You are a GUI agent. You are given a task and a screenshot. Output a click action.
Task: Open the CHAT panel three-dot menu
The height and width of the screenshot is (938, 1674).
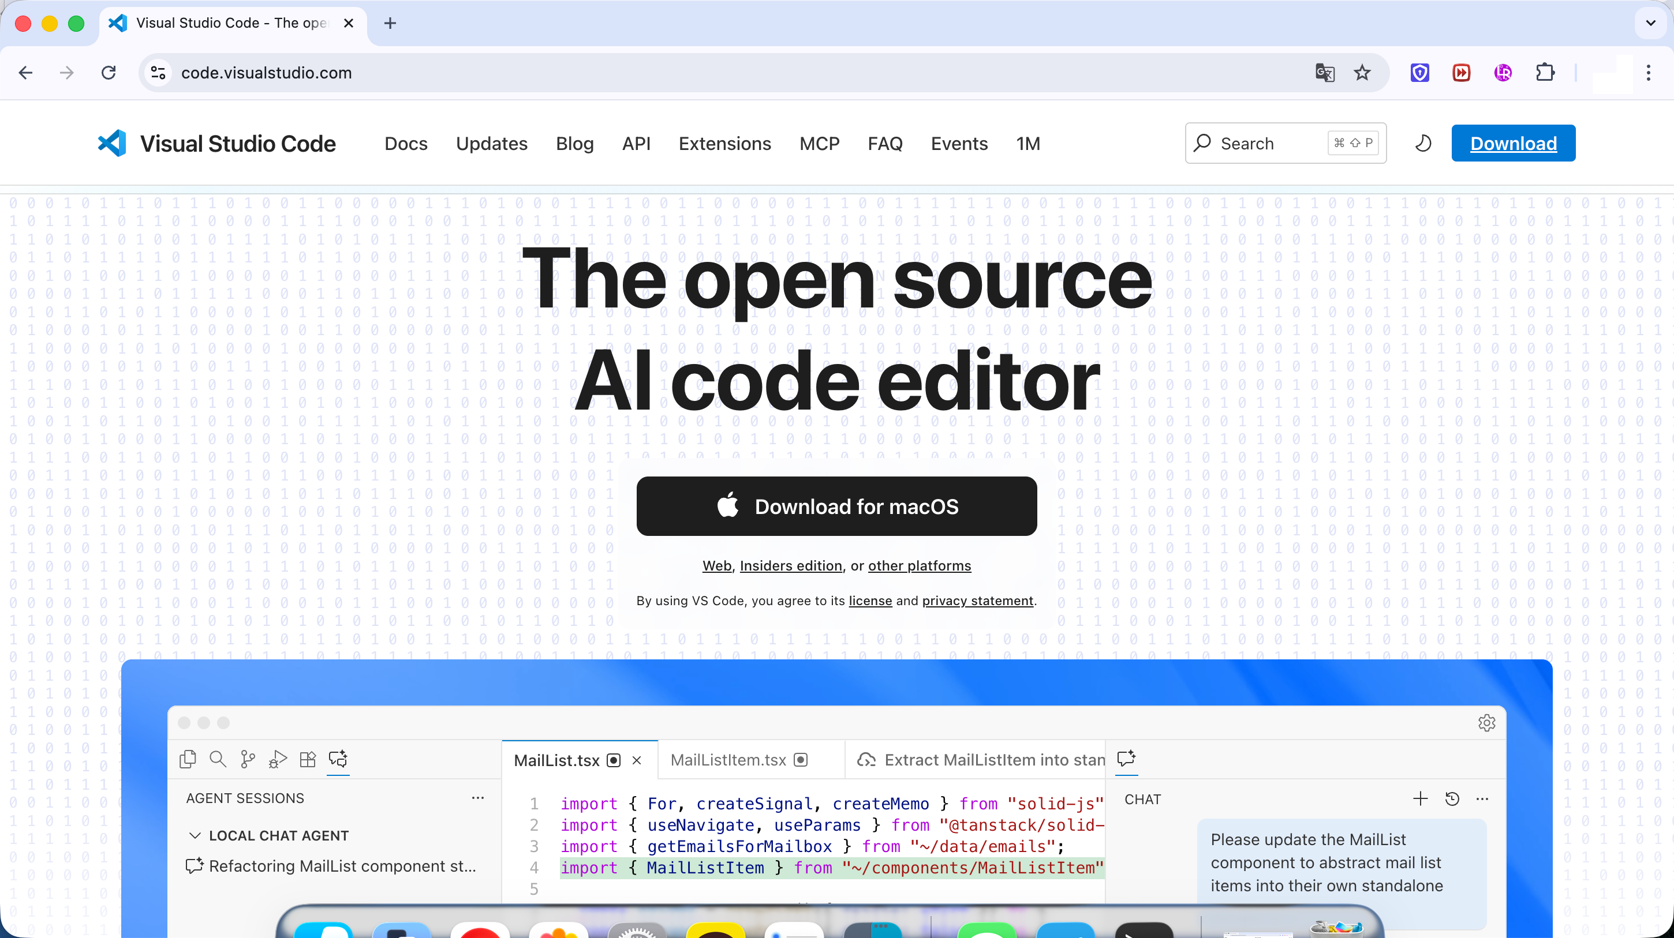point(1482,798)
